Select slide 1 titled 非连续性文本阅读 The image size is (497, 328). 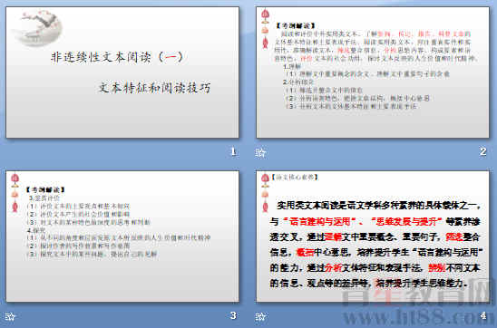[122, 72]
